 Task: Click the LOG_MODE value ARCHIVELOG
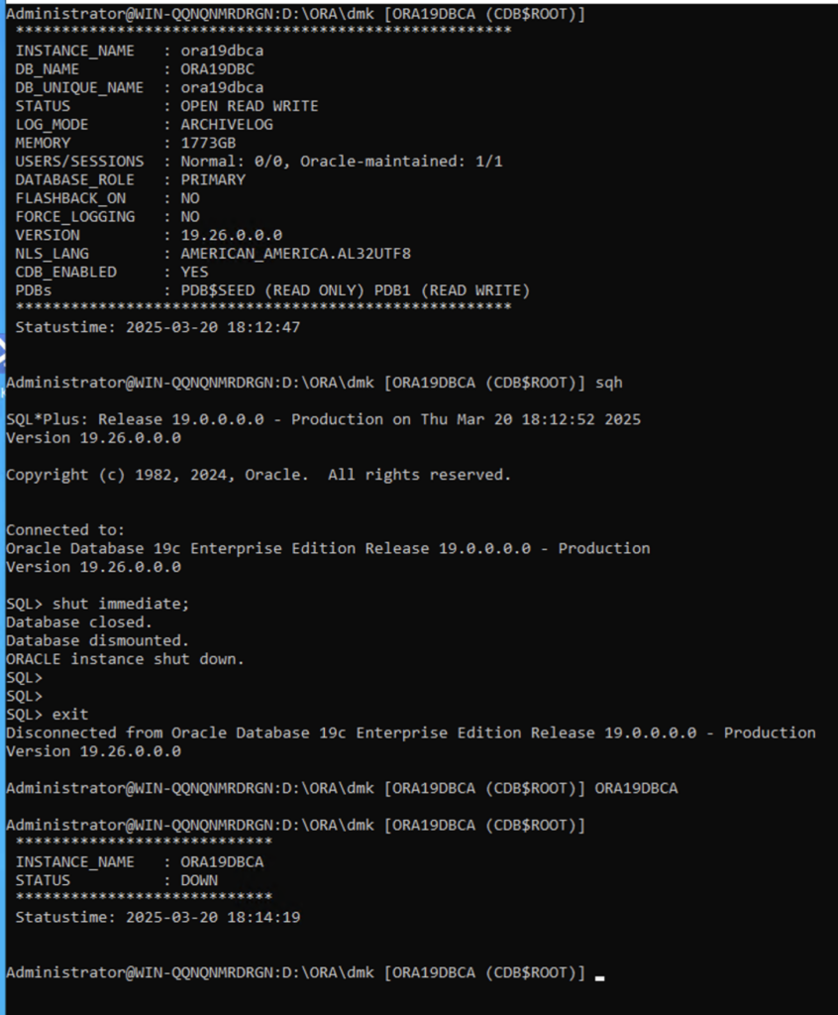click(227, 124)
